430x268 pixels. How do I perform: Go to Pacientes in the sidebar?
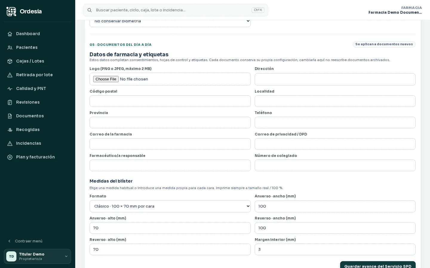tap(38, 48)
